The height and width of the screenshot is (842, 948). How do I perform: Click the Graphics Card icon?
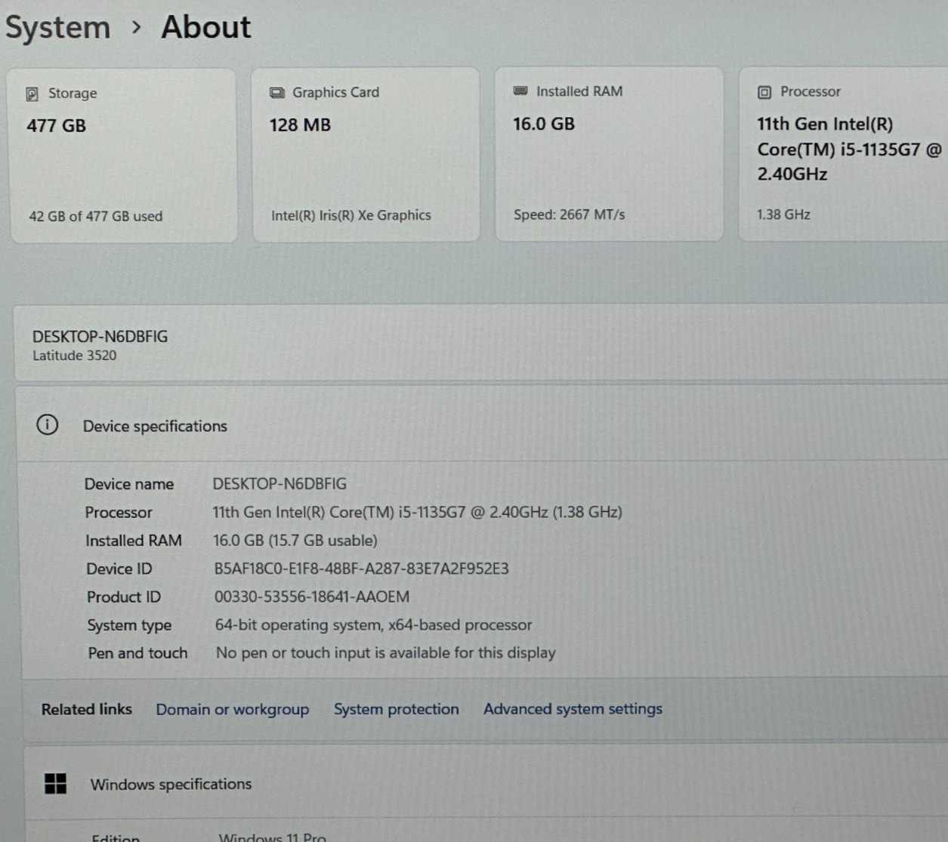(277, 93)
